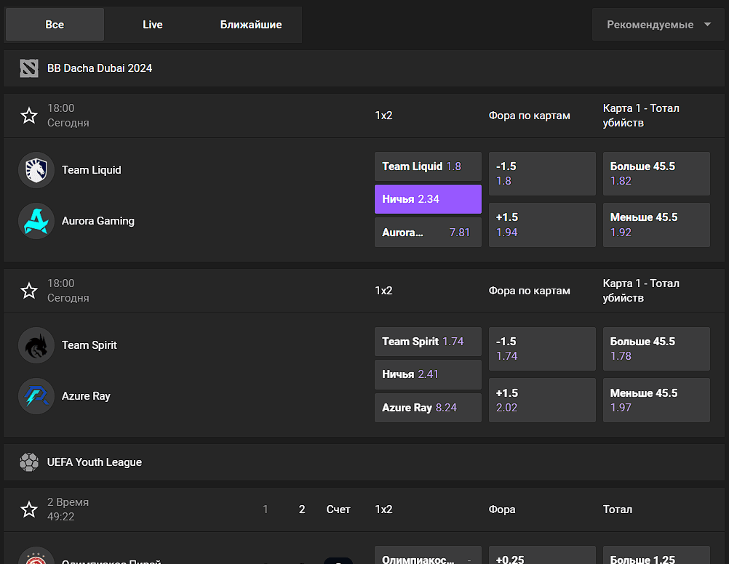Pick the +1.5 map handicap at 1.94
This screenshot has height=564, width=729.
pyautogui.click(x=542, y=225)
